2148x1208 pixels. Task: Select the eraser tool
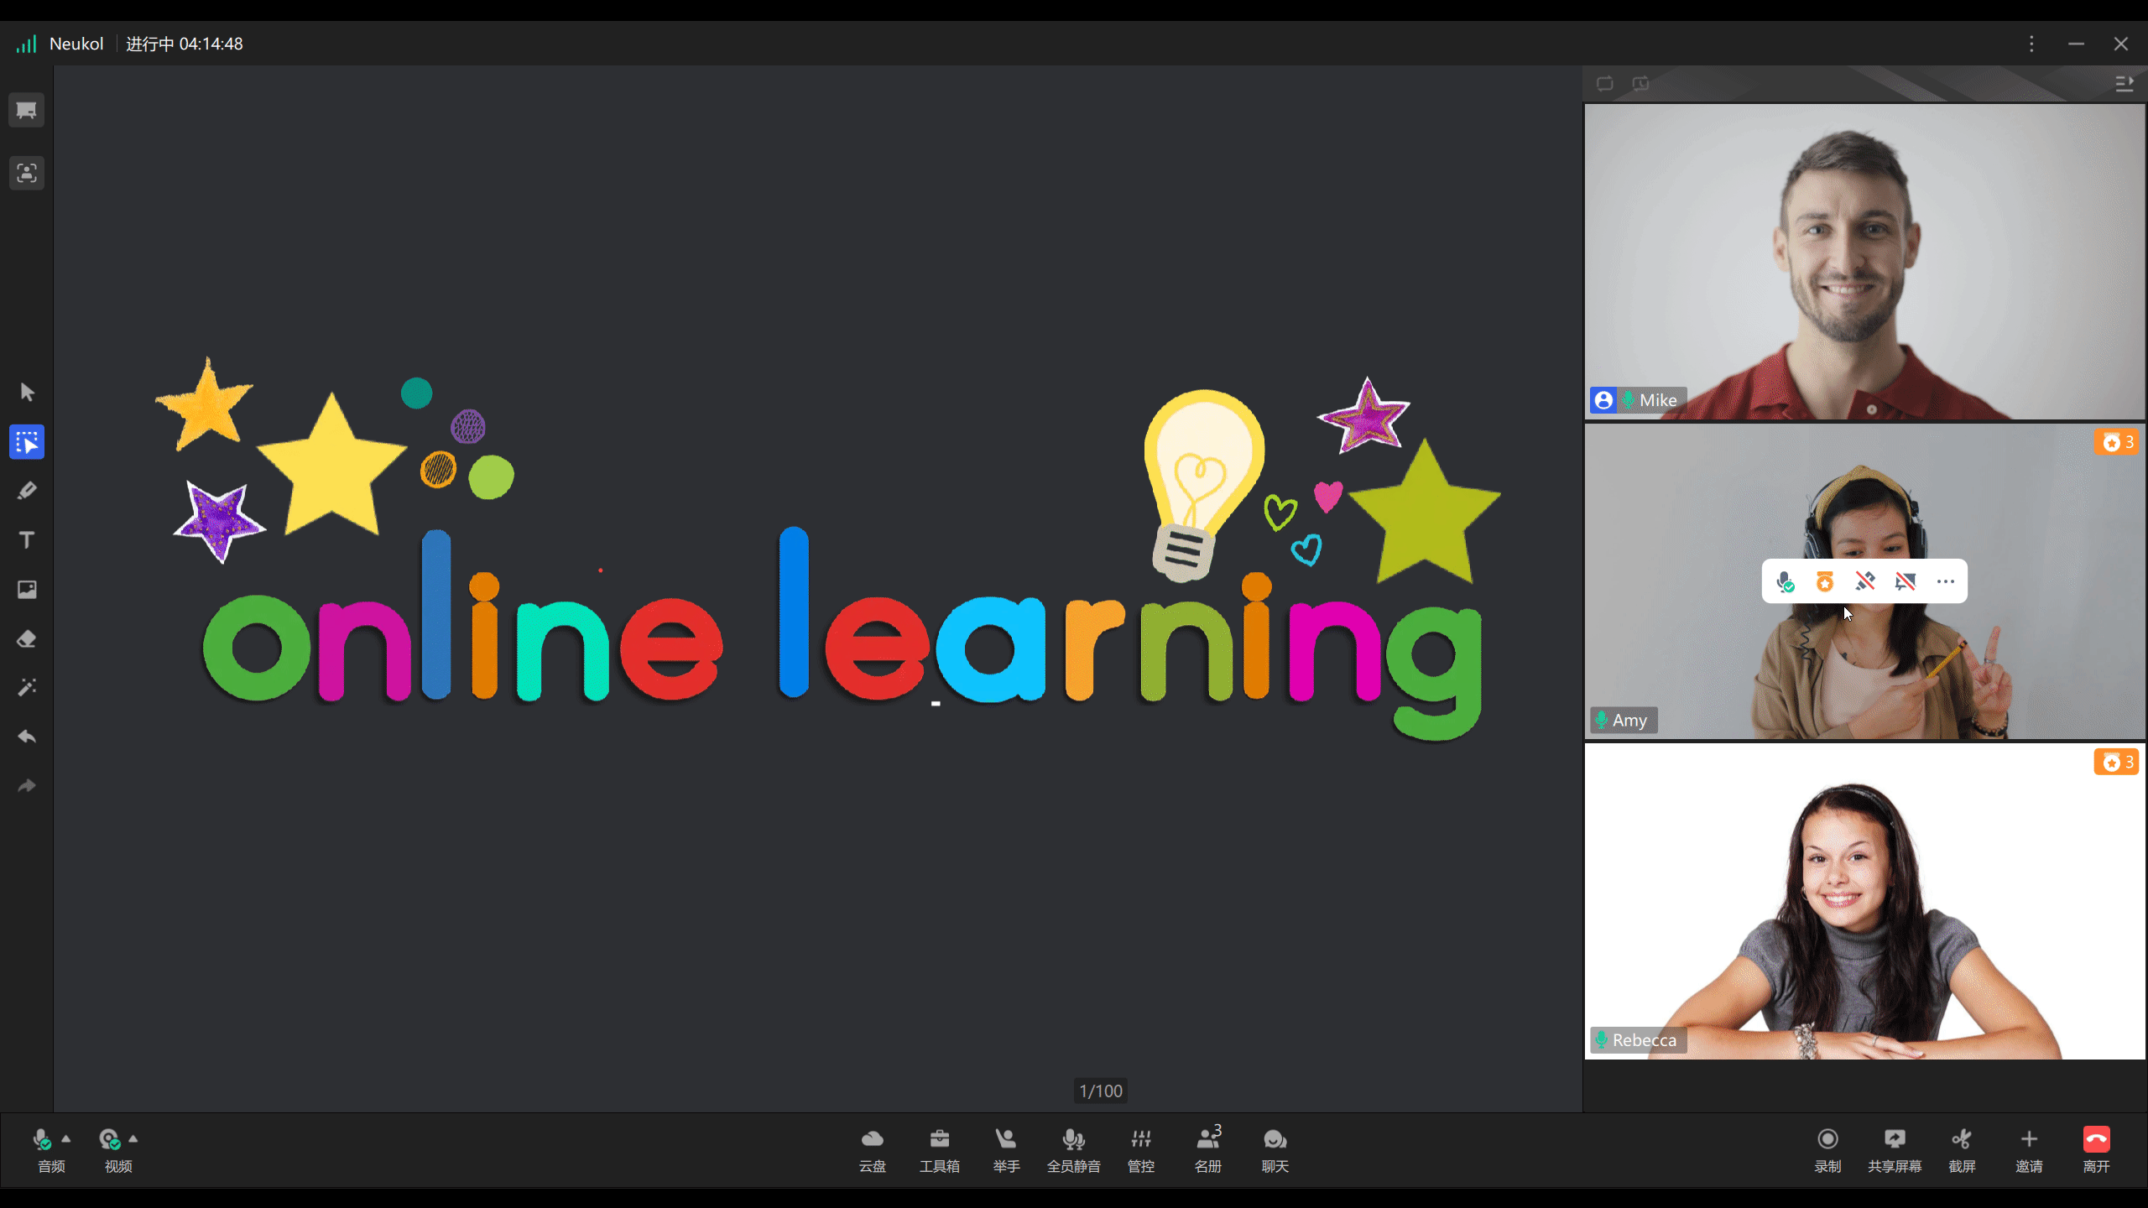click(27, 639)
